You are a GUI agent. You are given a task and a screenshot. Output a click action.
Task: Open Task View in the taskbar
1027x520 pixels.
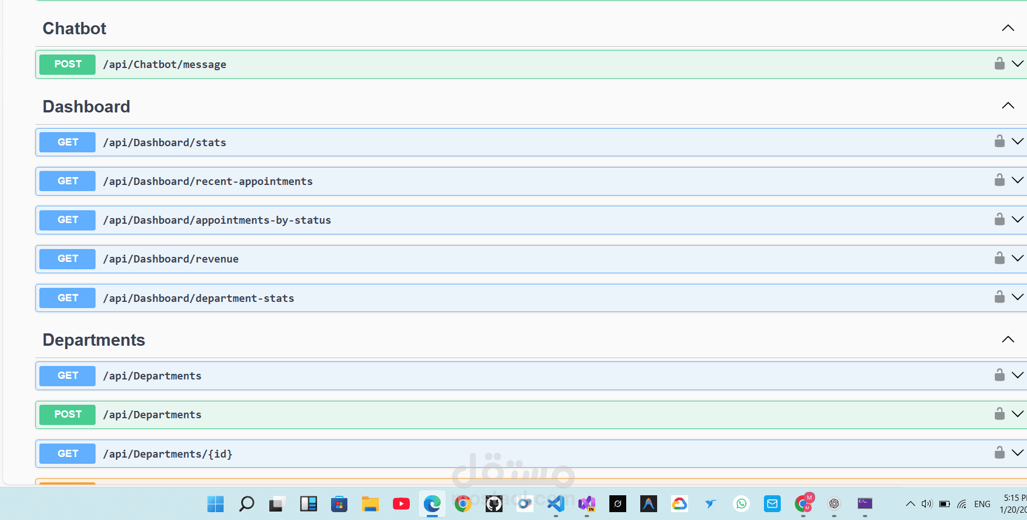pyautogui.click(x=277, y=504)
